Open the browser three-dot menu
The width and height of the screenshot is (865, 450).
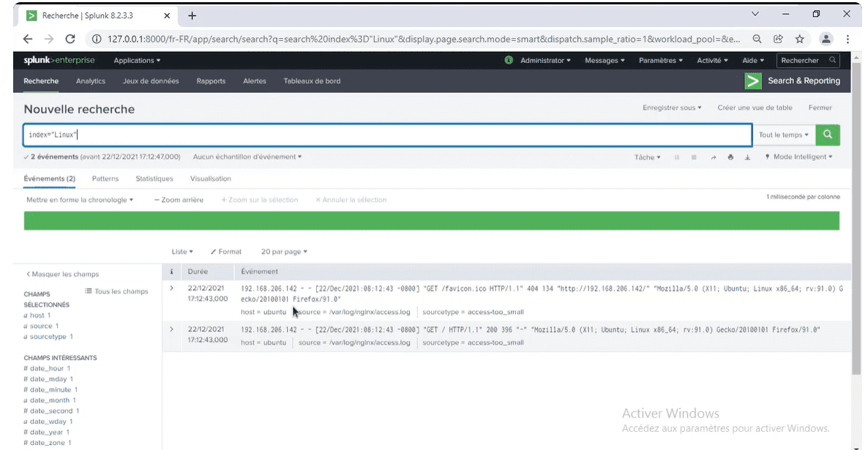pos(847,39)
